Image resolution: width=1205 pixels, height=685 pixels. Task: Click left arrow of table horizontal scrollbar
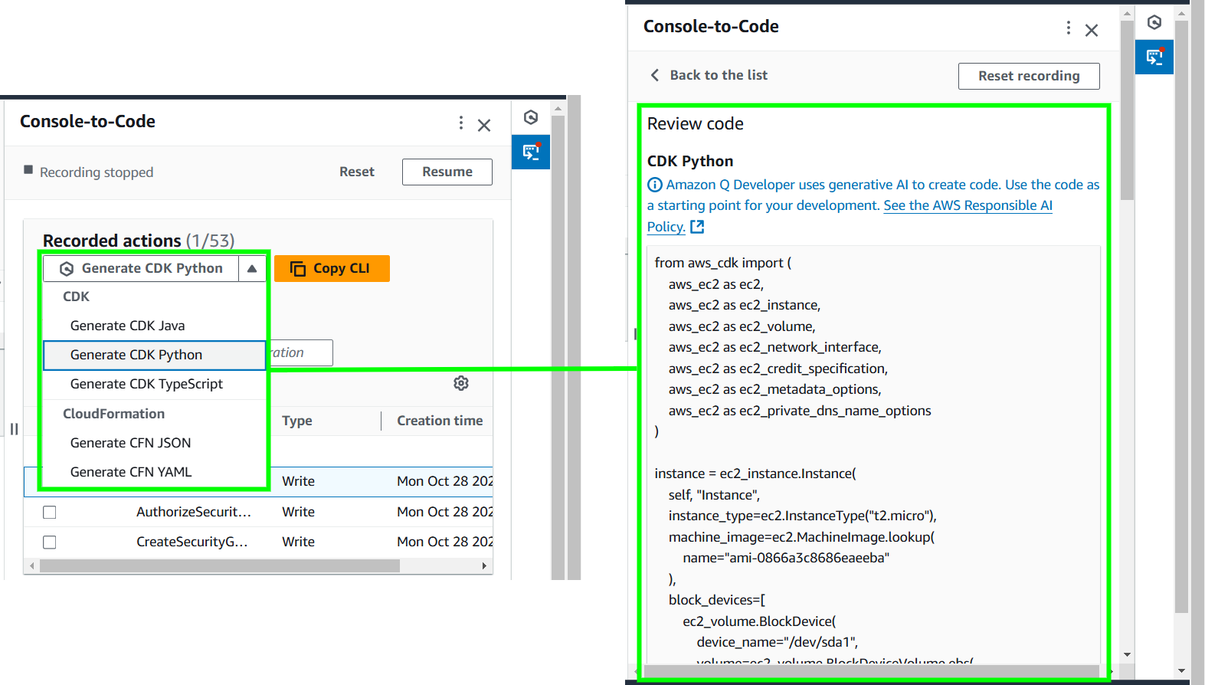(31, 565)
